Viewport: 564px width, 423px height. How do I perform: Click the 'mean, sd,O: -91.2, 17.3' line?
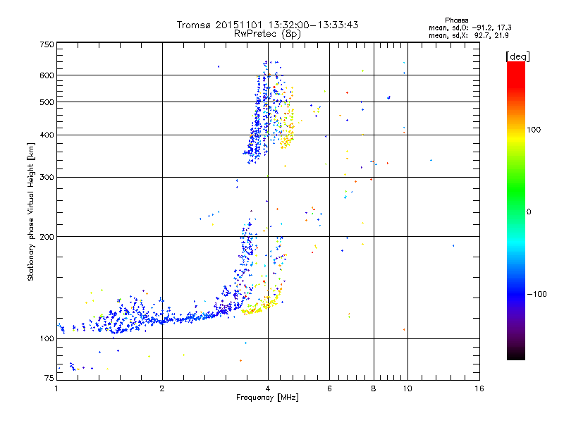point(470,27)
